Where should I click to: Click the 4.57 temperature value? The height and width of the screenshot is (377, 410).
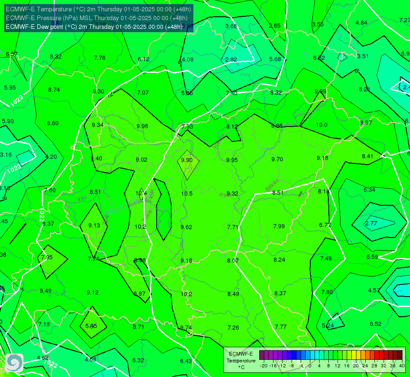pyautogui.click(x=374, y=290)
